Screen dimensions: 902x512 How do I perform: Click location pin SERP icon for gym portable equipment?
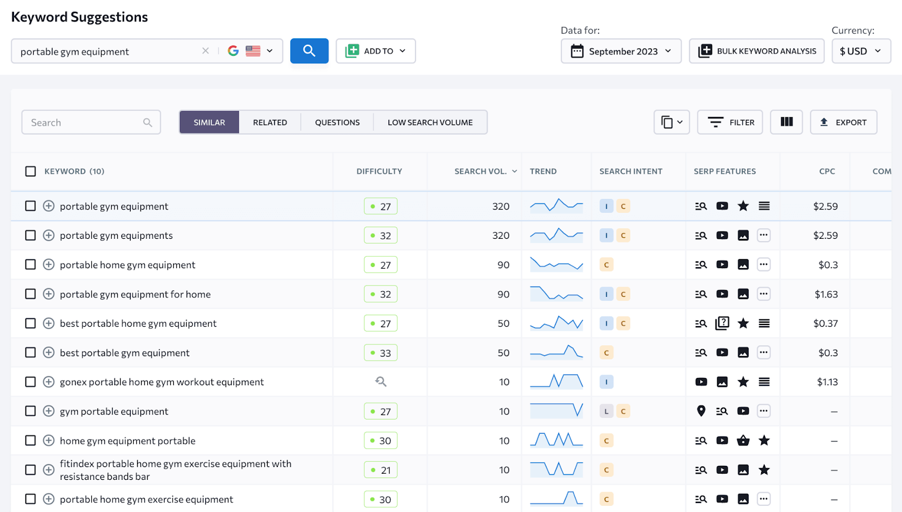(x=701, y=411)
